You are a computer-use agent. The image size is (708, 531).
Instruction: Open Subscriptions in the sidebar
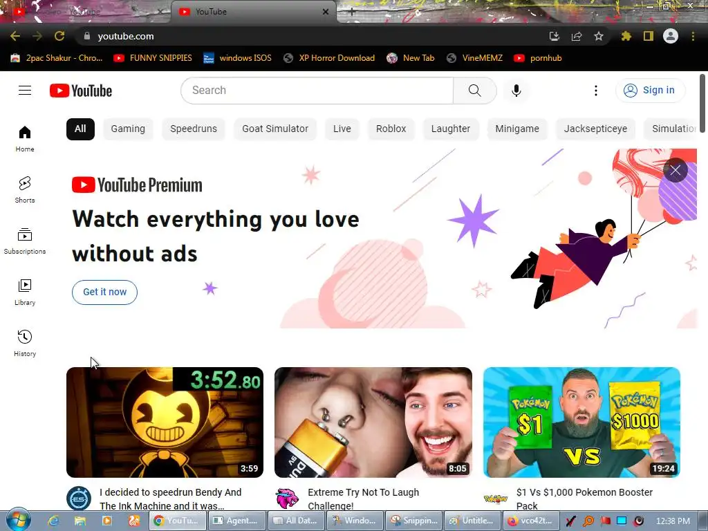click(x=25, y=241)
